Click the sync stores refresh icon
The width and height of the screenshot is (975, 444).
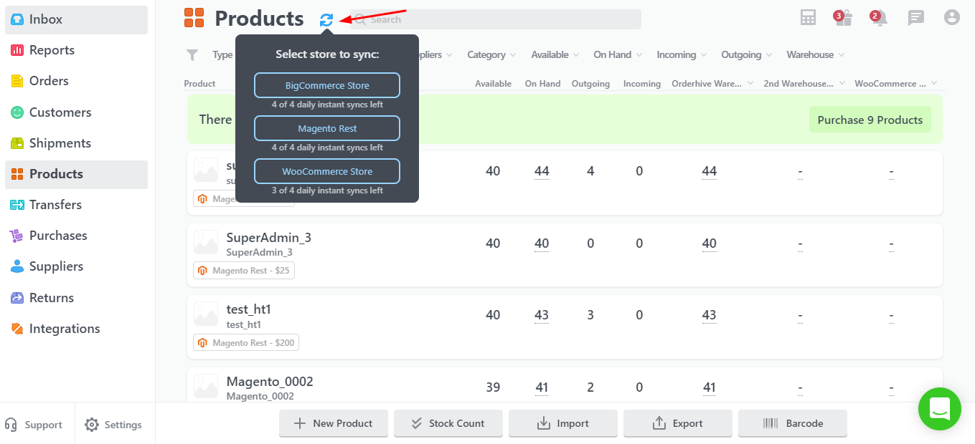[326, 20]
